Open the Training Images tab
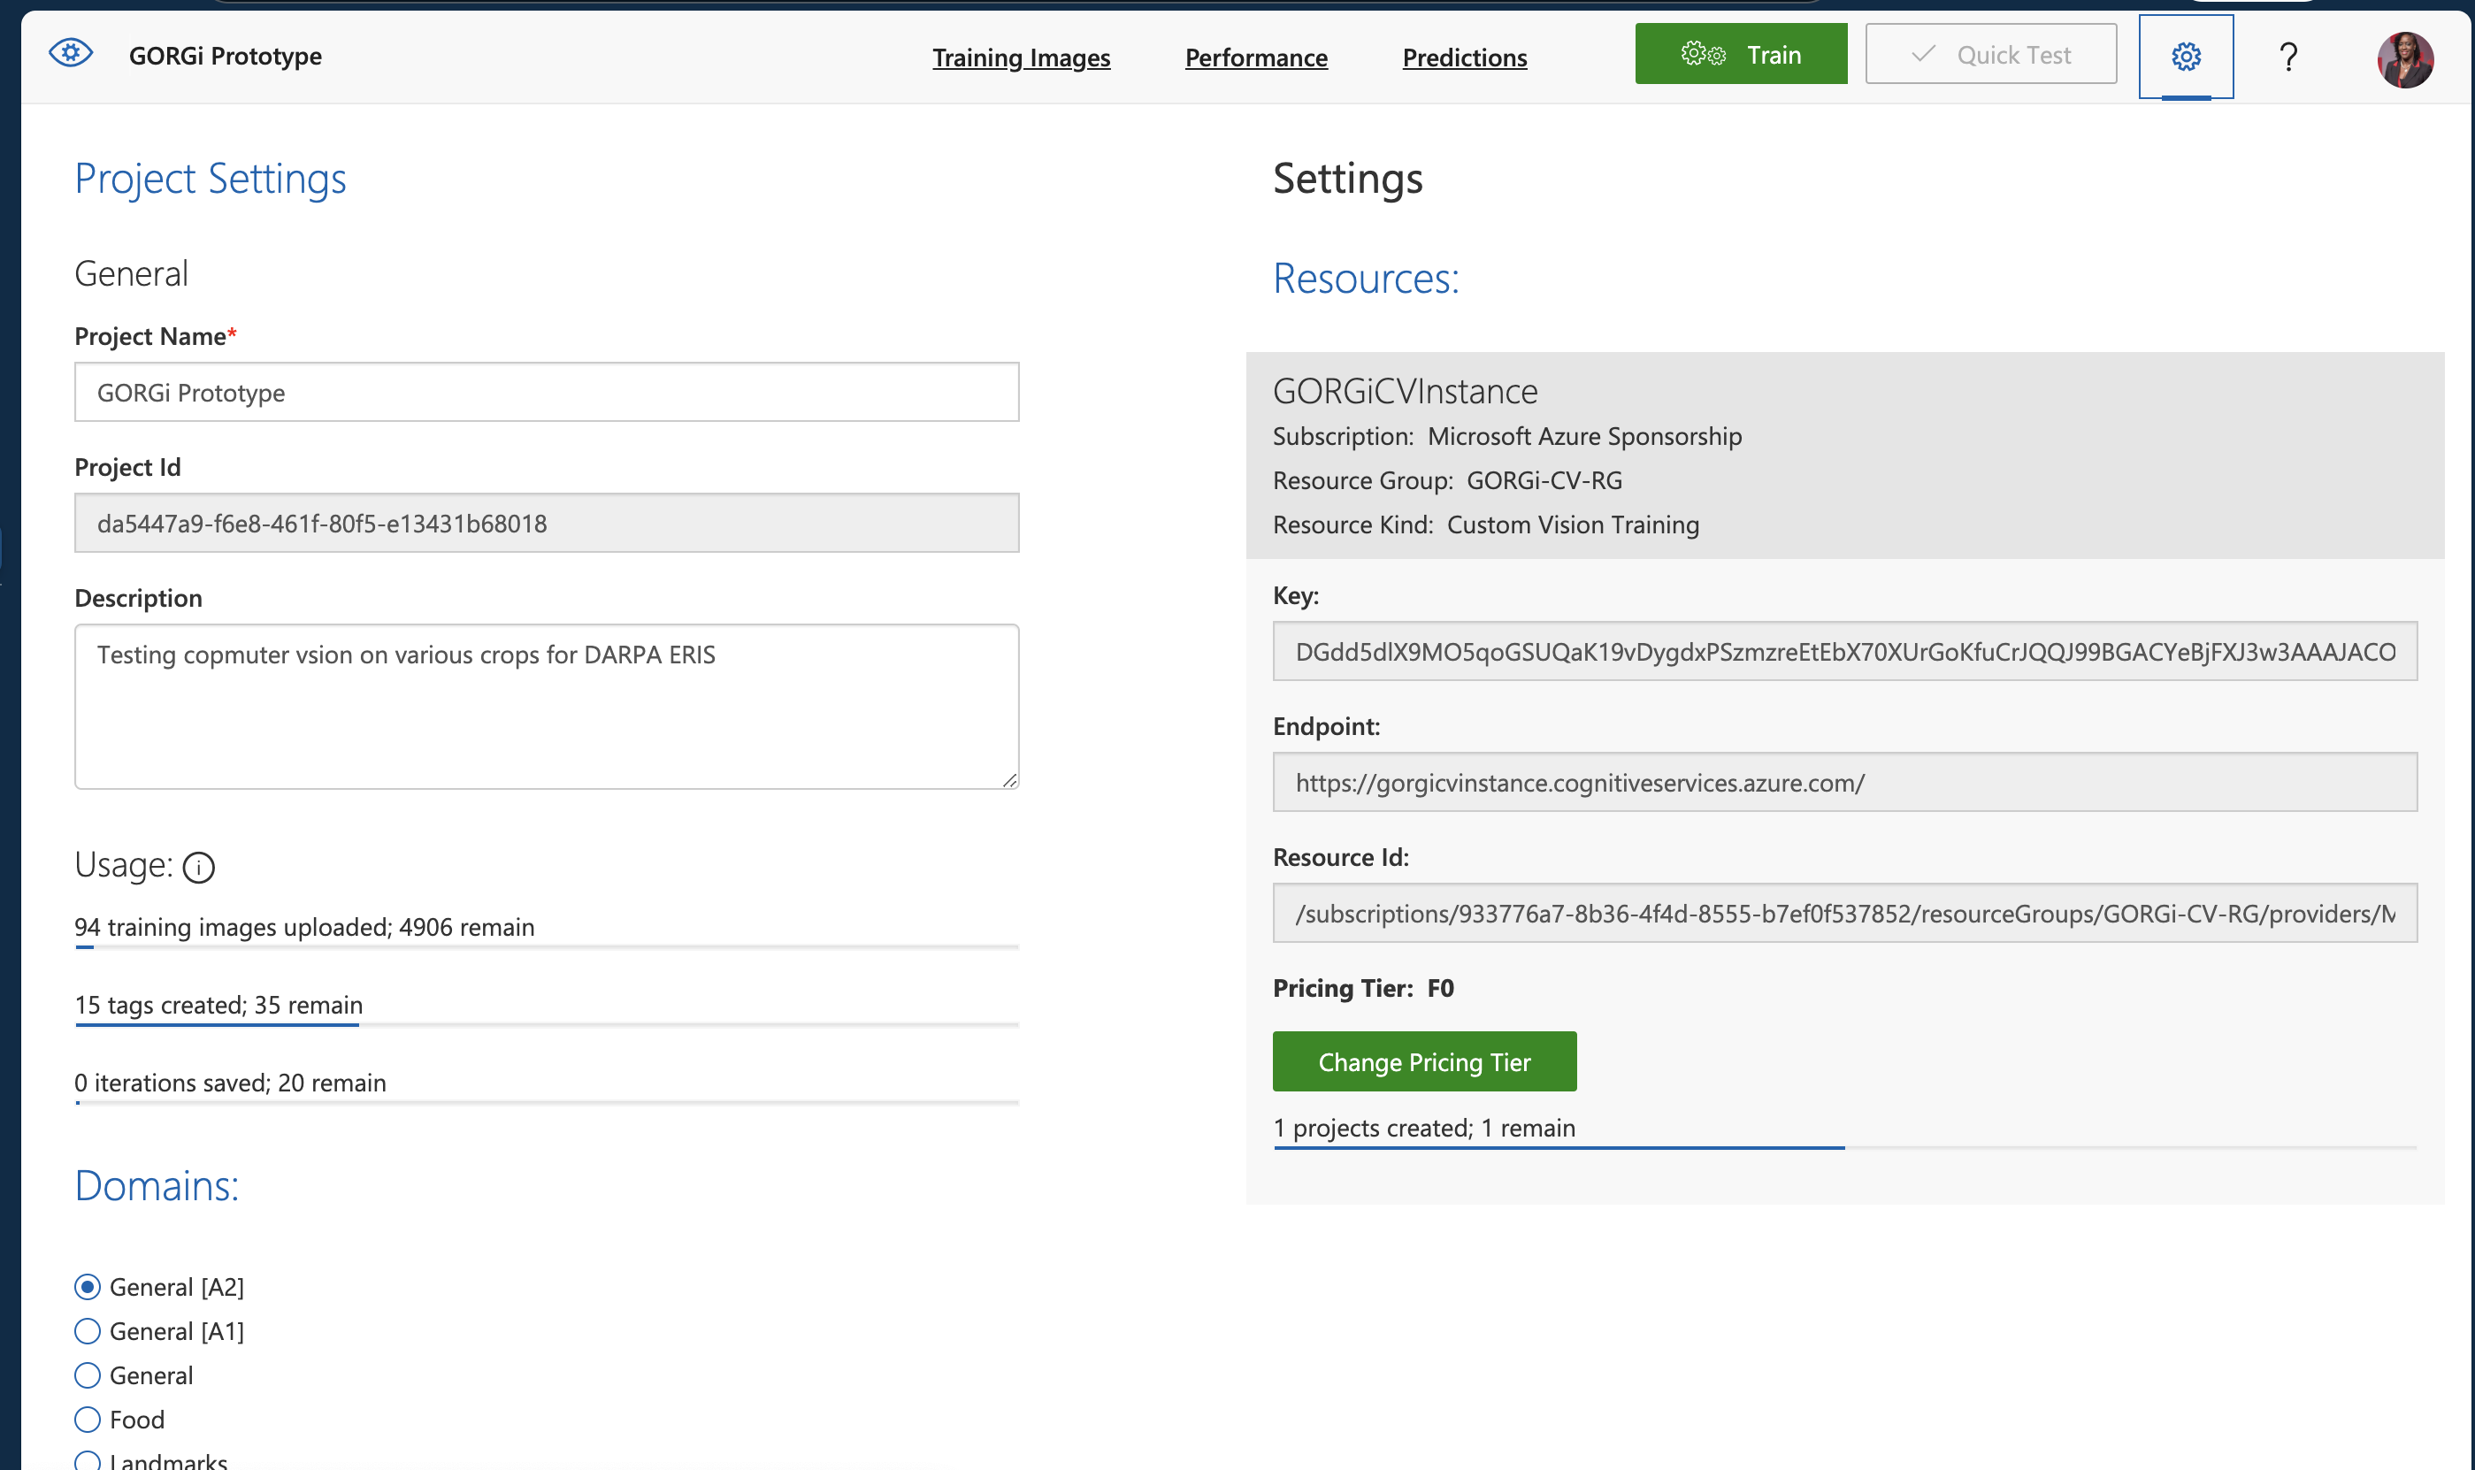This screenshot has height=1470, width=2475. coord(1020,57)
